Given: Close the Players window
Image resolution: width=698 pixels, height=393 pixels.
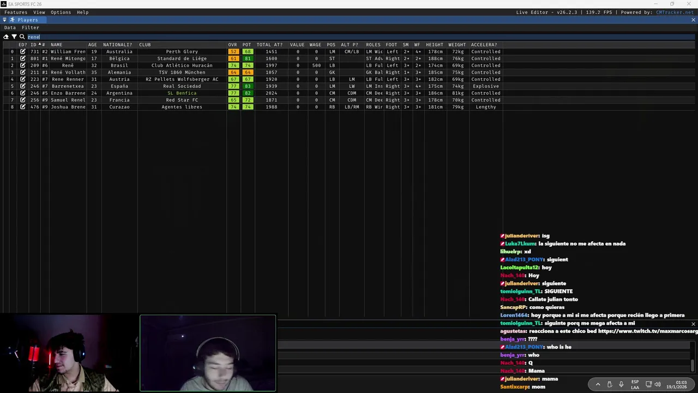Looking at the screenshot, I should click(693, 20).
